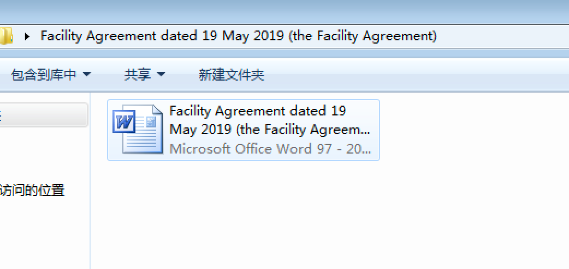Click the highlighted item at the top of the navigation pane
The width and height of the screenshot is (569, 269).
tap(44, 115)
